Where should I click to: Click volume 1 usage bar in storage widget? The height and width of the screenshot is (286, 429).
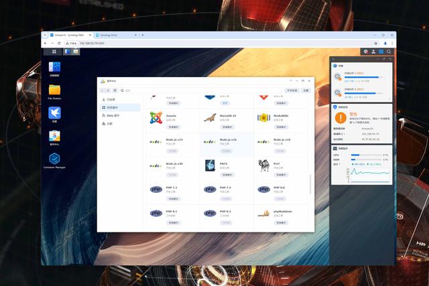(x=363, y=78)
